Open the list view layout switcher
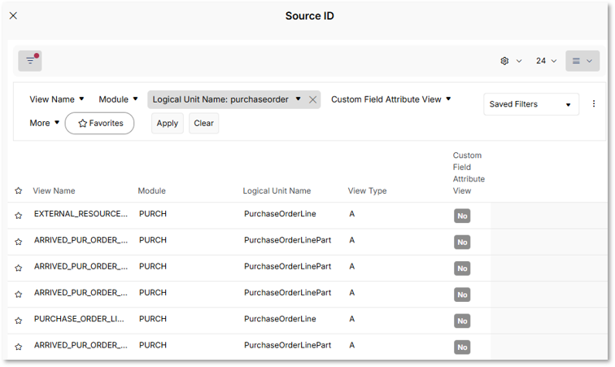Image resolution: width=615 pixels, height=367 pixels. 582,61
